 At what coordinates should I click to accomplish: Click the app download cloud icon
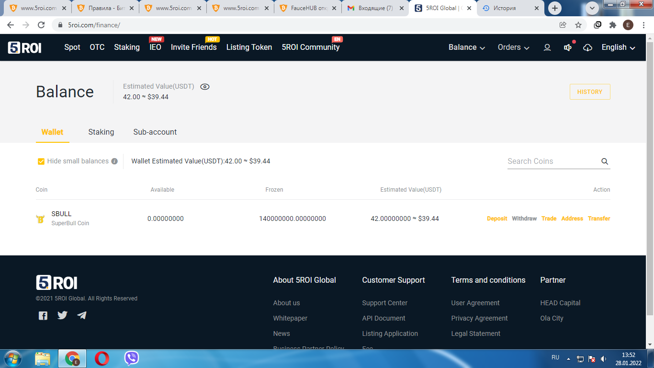coord(588,47)
